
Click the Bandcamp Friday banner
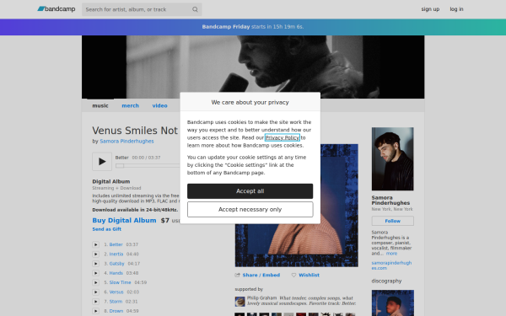253,27
